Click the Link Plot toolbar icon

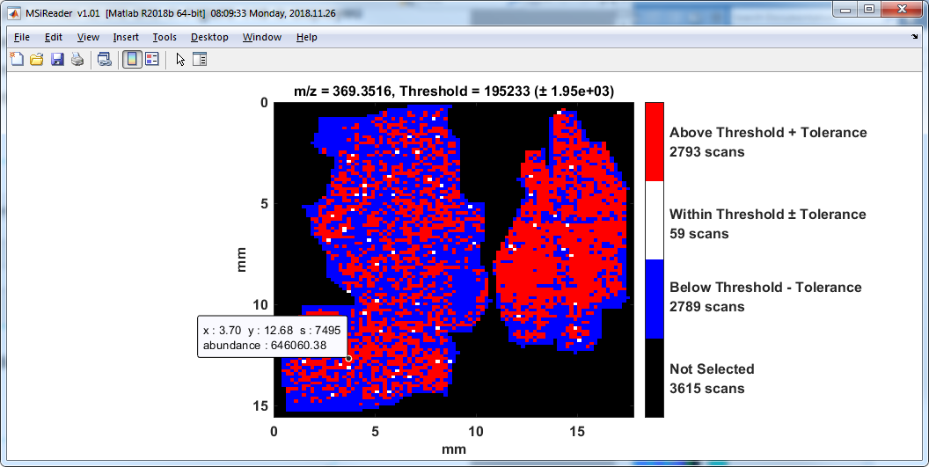pyautogui.click(x=105, y=60)
